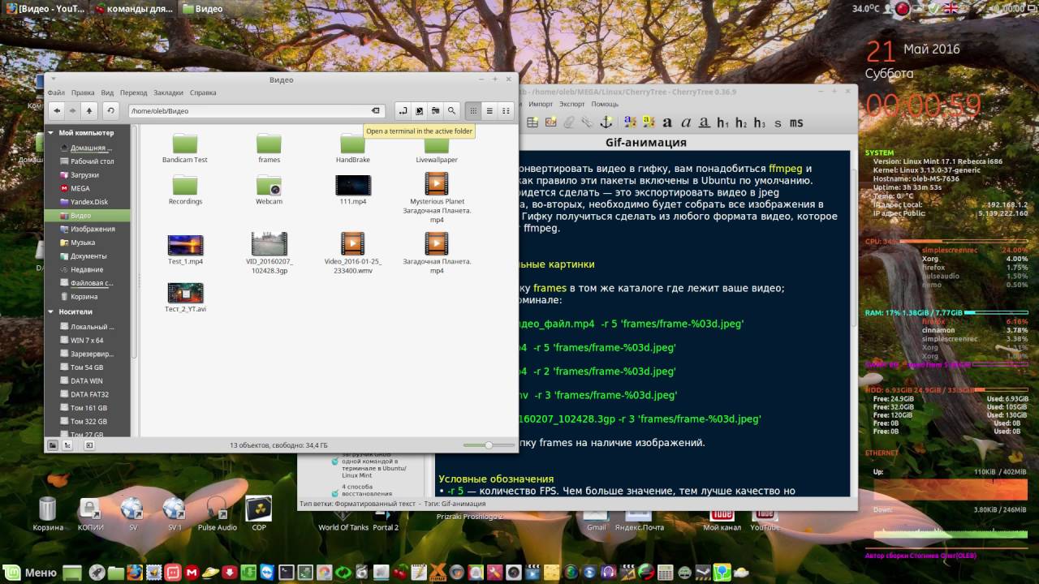This screenshot has height=584, width=1039.
Task: Open the Корзина desktop icon
Action: coord(48,514)
